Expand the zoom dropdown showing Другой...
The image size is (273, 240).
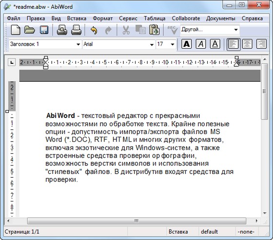click(x=236, y=30)
